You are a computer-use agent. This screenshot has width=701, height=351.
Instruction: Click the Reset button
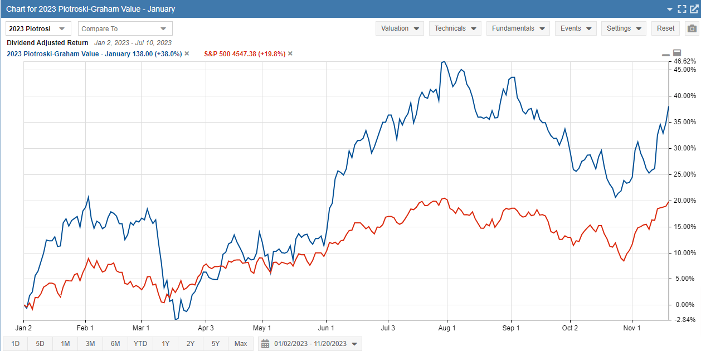(665, 28)
